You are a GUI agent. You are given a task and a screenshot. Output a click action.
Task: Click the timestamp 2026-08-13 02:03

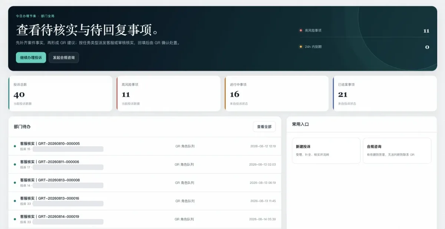pyautogui.click(x=263, y=164)
